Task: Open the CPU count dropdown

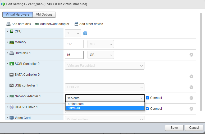Action: click(x=73, y=33)
